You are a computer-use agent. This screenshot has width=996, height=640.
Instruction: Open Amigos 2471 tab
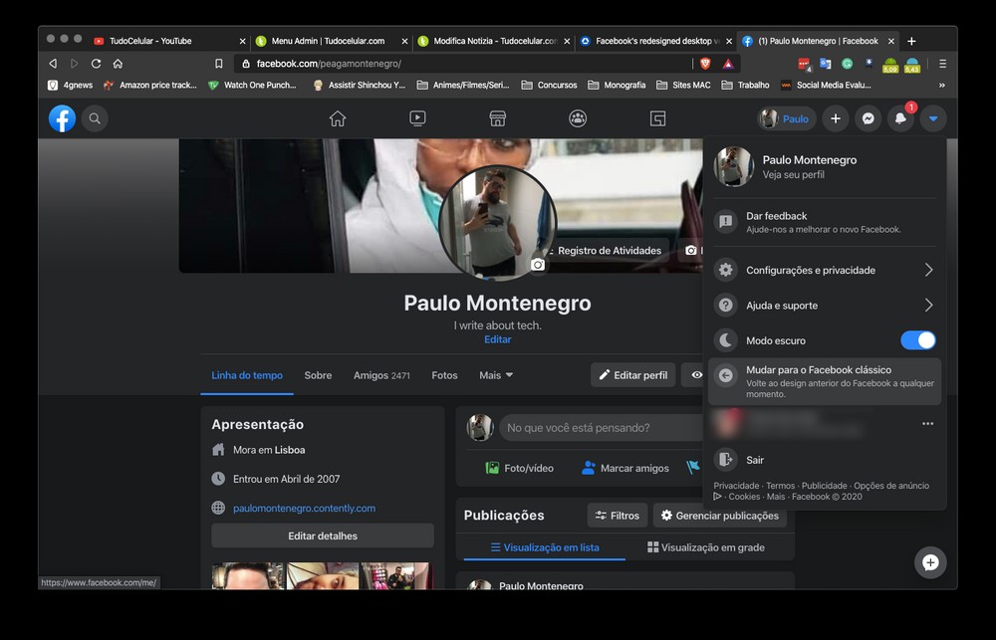[x=381, y=375]
